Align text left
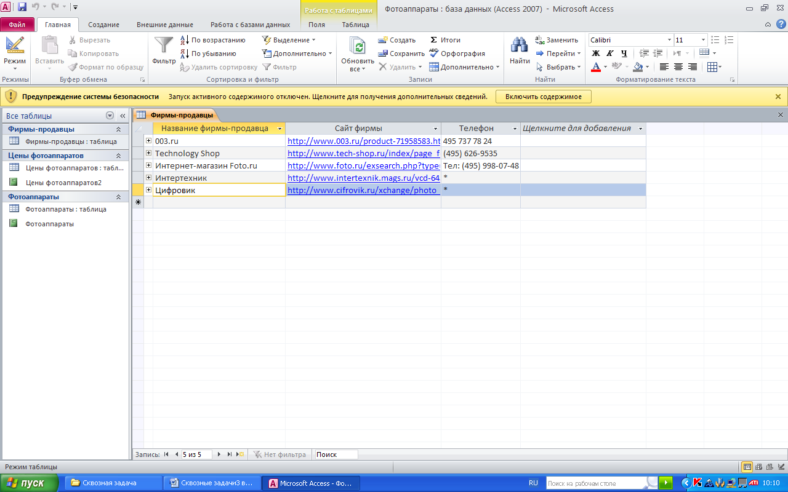This screenshot has width=788, height=492. 664,67
